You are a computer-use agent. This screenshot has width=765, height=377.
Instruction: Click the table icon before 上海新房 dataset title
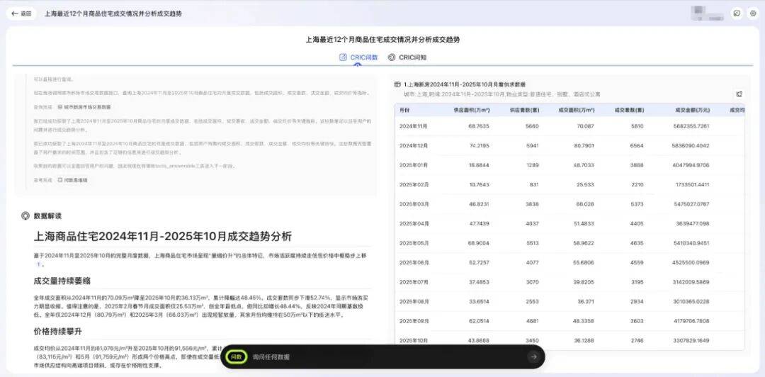pos(398,84)
